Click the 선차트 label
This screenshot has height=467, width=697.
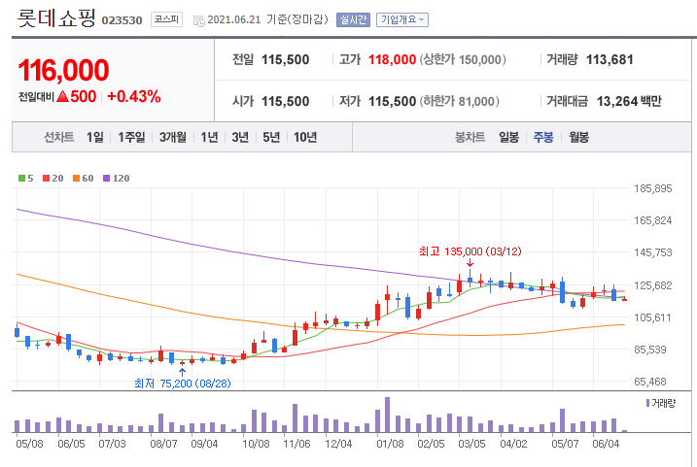[58, 137]
